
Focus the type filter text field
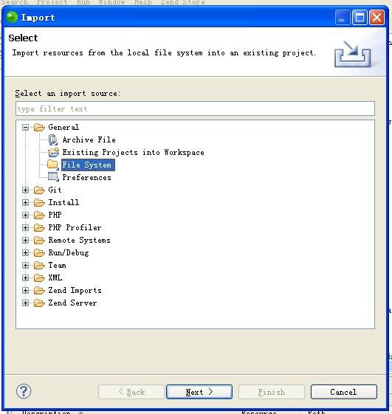pyautogui.click(x=195, y=108)
